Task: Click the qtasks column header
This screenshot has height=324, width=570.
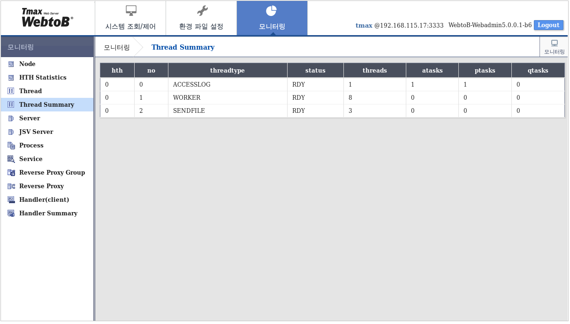Action: (x=538, y=70)
